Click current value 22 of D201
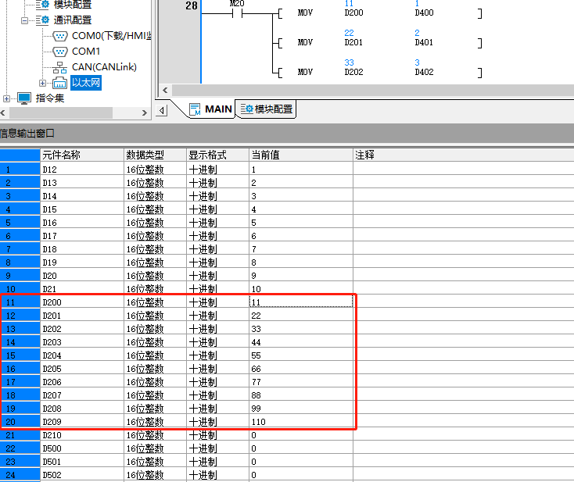 (301, 316)
